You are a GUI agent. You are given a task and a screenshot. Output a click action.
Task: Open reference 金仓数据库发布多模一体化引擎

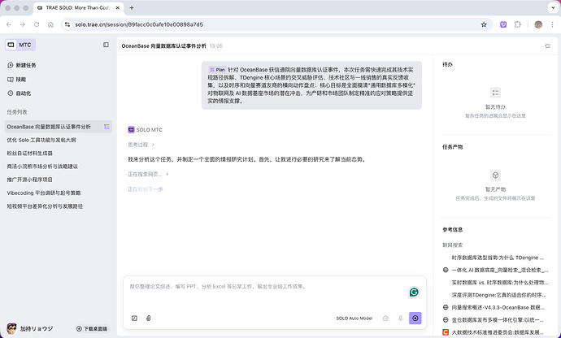click(x=494, y=320)
